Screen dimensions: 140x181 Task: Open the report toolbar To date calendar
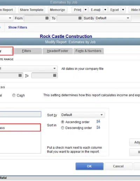point(80,18)
